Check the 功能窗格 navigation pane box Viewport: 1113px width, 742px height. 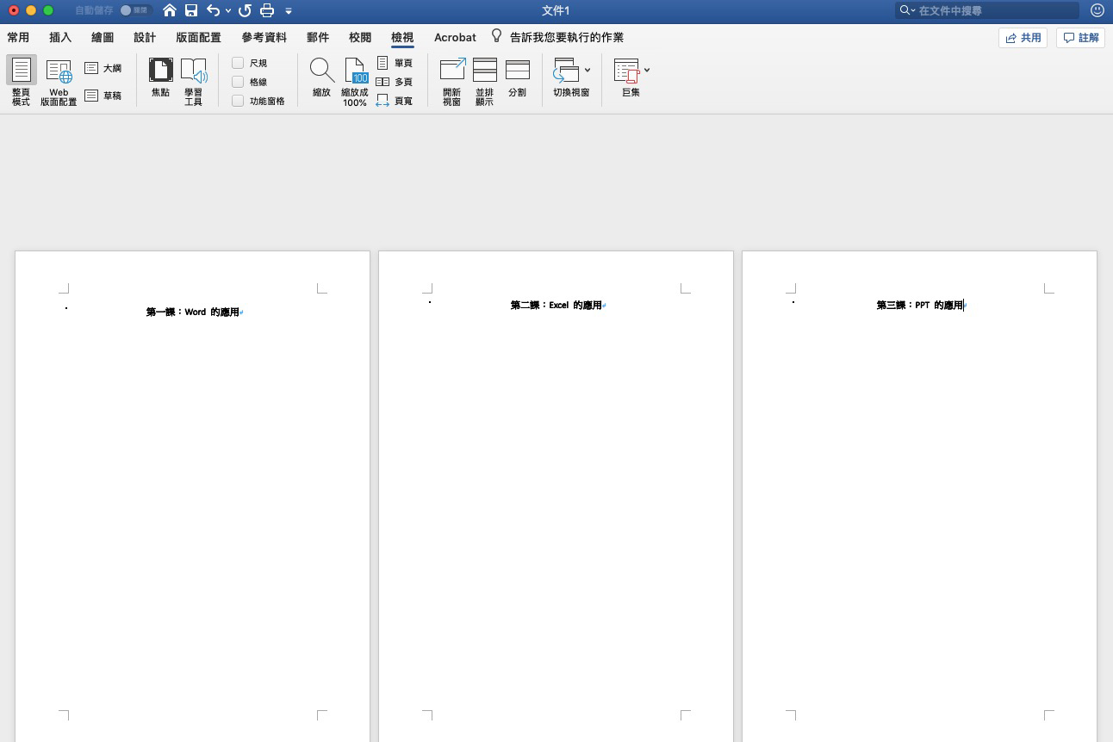tap(239, 101)
